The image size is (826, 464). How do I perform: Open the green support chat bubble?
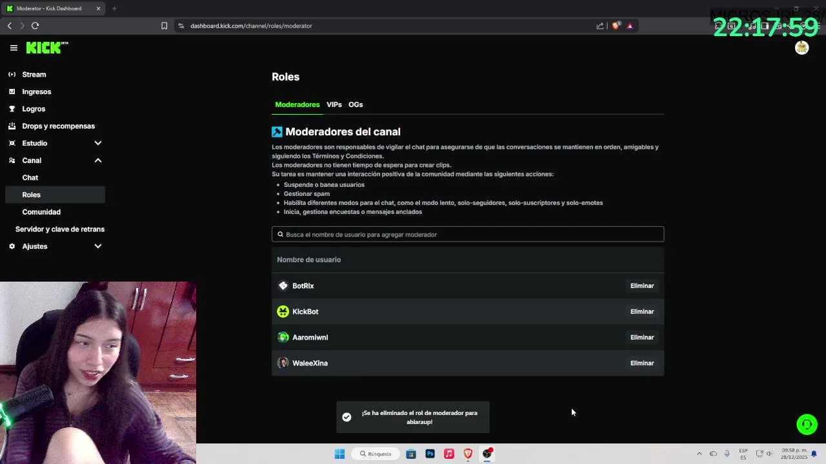807,424
